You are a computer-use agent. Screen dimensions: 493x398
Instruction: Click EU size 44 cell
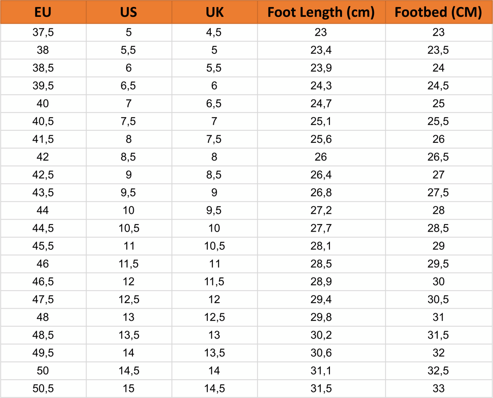[43, 210]
